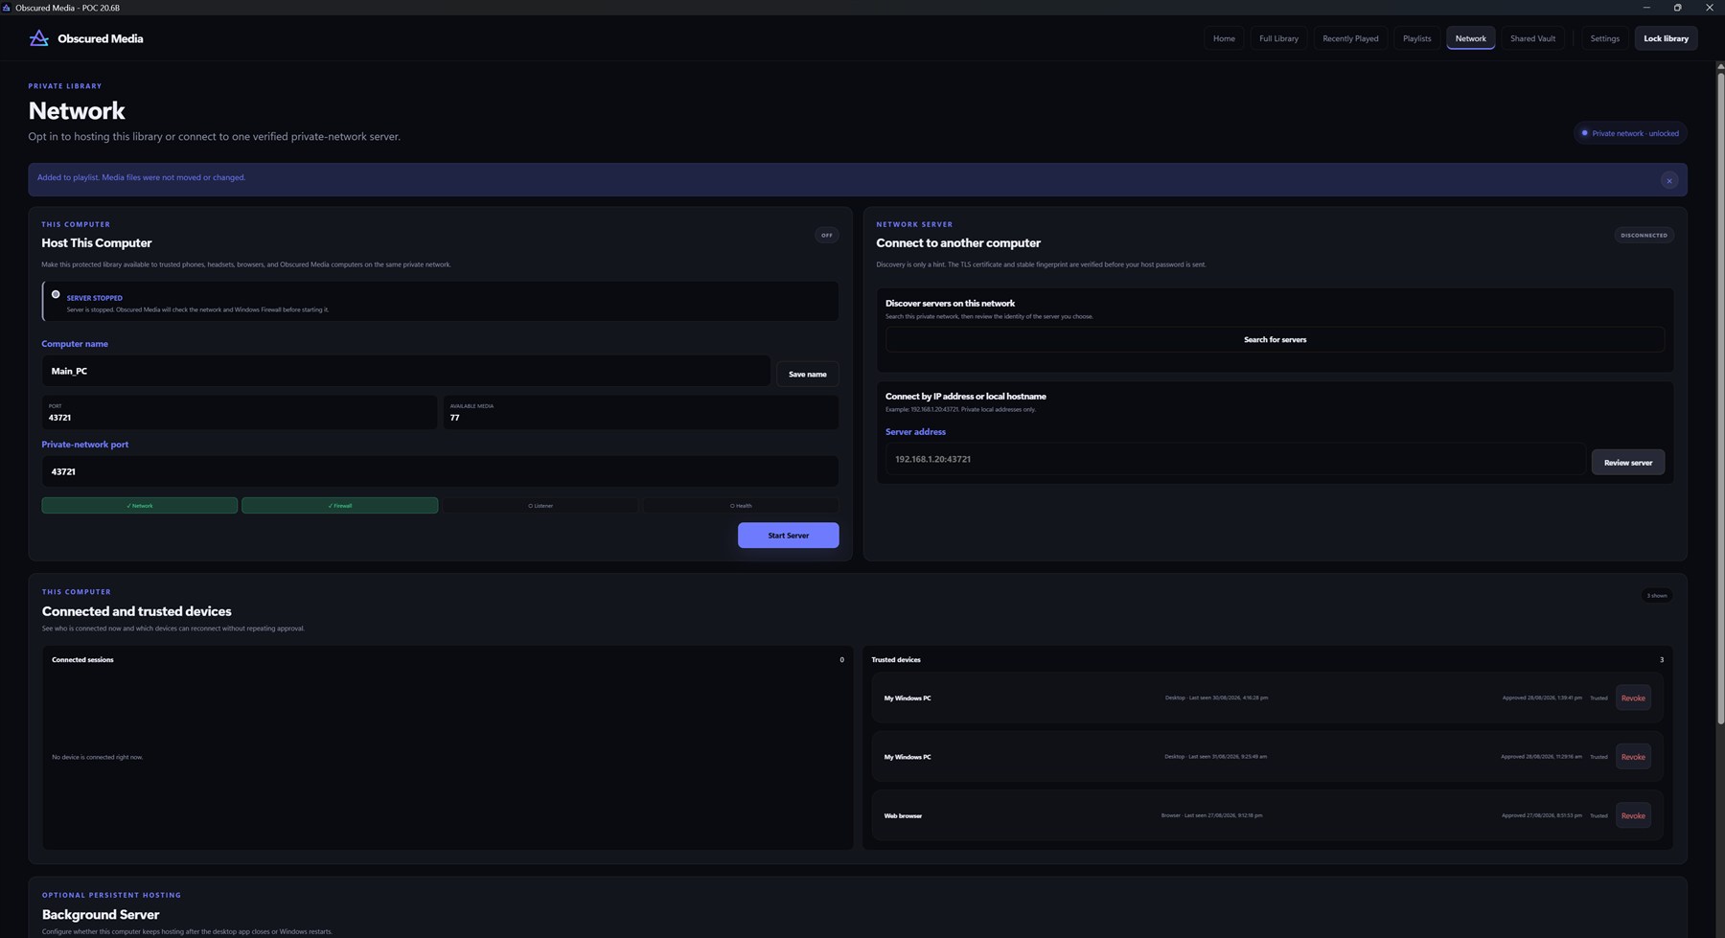The height and width of the screenshot is (938, 1725).
Task: Revoke My Windows PC last seen 30/08/2026
Action: (x=1633, y=698)
